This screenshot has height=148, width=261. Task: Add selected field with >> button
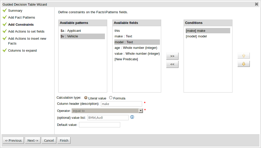pyautogui.click(x=172, y=56)
